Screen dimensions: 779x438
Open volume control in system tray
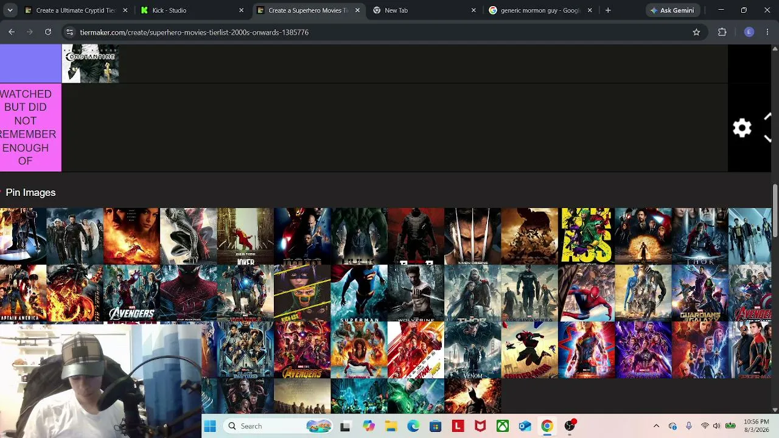(716, 426)
